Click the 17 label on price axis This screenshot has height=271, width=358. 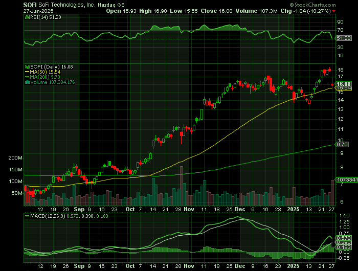[341, 76]
